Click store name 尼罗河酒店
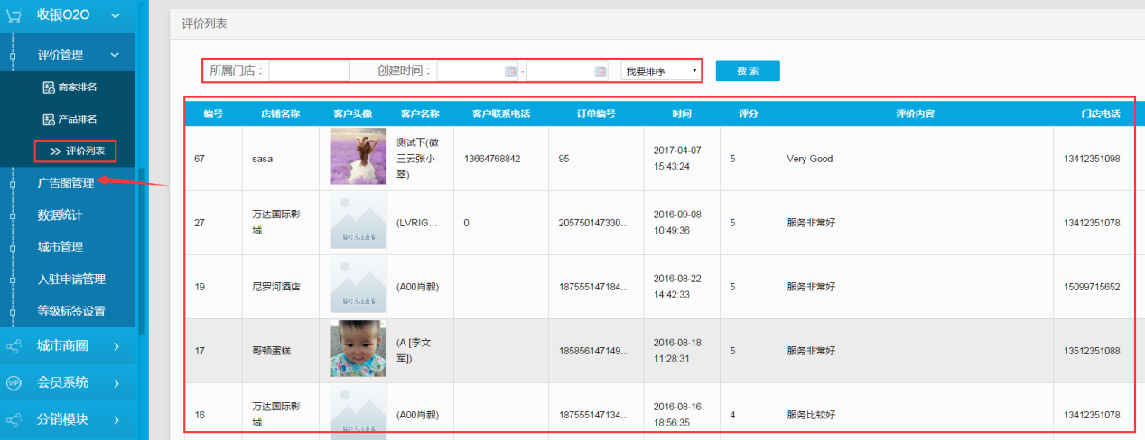Screen dimensions: 1145x440 [x=276, y=287]
